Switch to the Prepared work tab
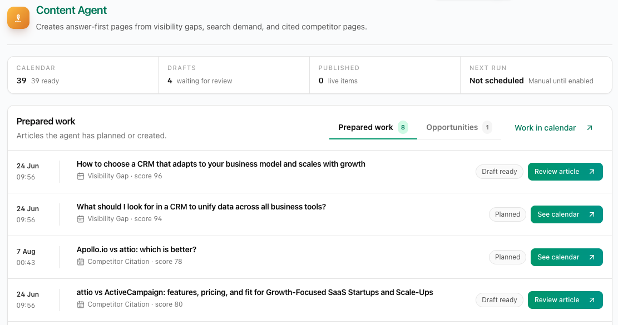 (x=373, y=127)
